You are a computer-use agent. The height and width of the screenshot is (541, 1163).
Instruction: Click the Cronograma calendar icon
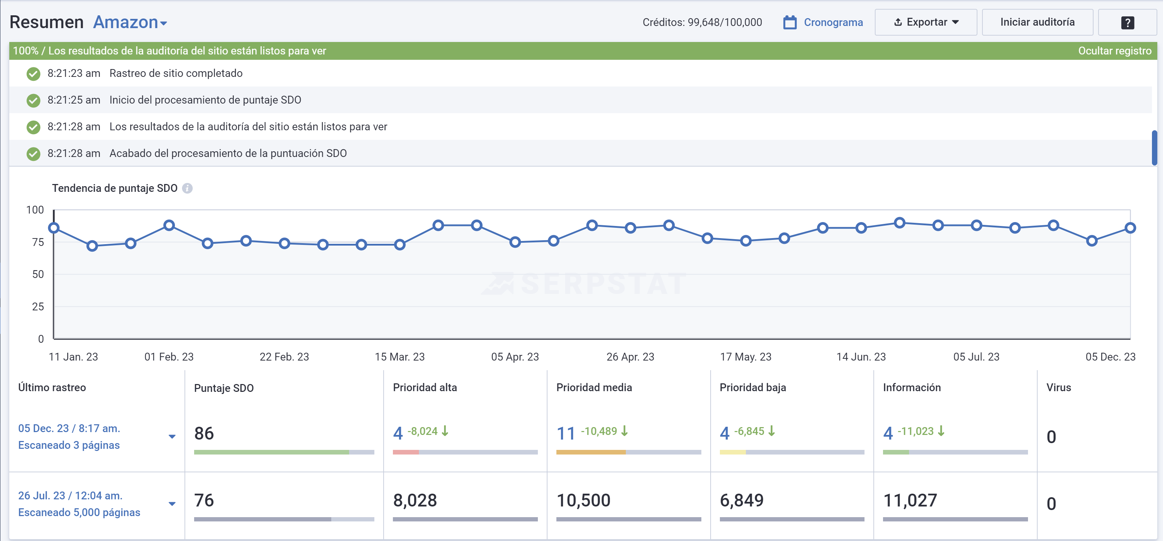pyautogui.click(x=789, y=22)
